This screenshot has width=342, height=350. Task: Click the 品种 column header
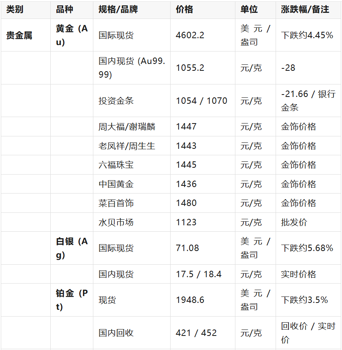(64, 10)
